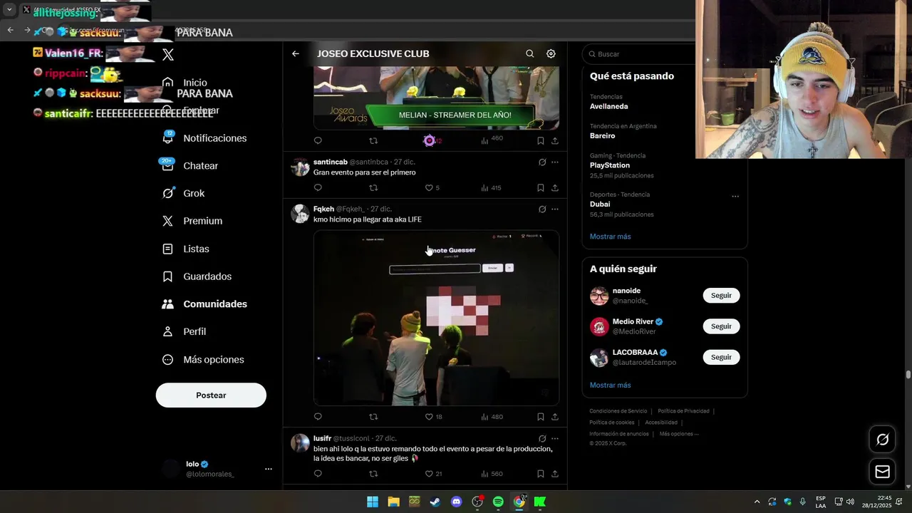This screenshot has height=513, width=912.
Task: Open Discord from the taskbar
Action: tap(457, 502)
